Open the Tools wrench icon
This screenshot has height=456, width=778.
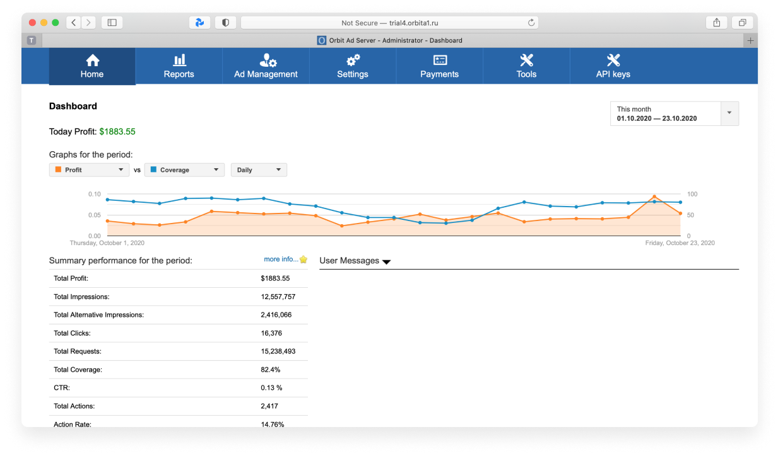point(526,60)
